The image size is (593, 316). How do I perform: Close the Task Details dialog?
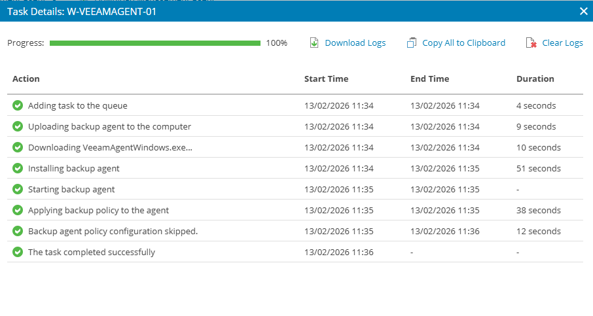pos(584,11)
